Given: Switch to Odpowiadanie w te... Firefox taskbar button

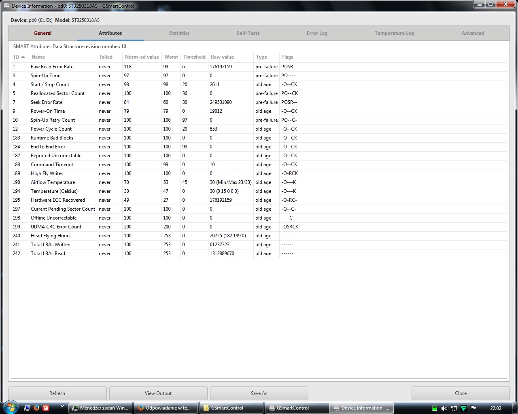Looking at the screenshot, I should [x=166, y=408].
